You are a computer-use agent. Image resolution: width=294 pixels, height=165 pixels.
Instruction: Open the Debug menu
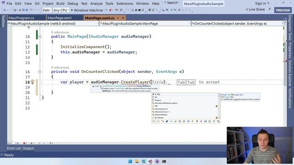point(73,3)
